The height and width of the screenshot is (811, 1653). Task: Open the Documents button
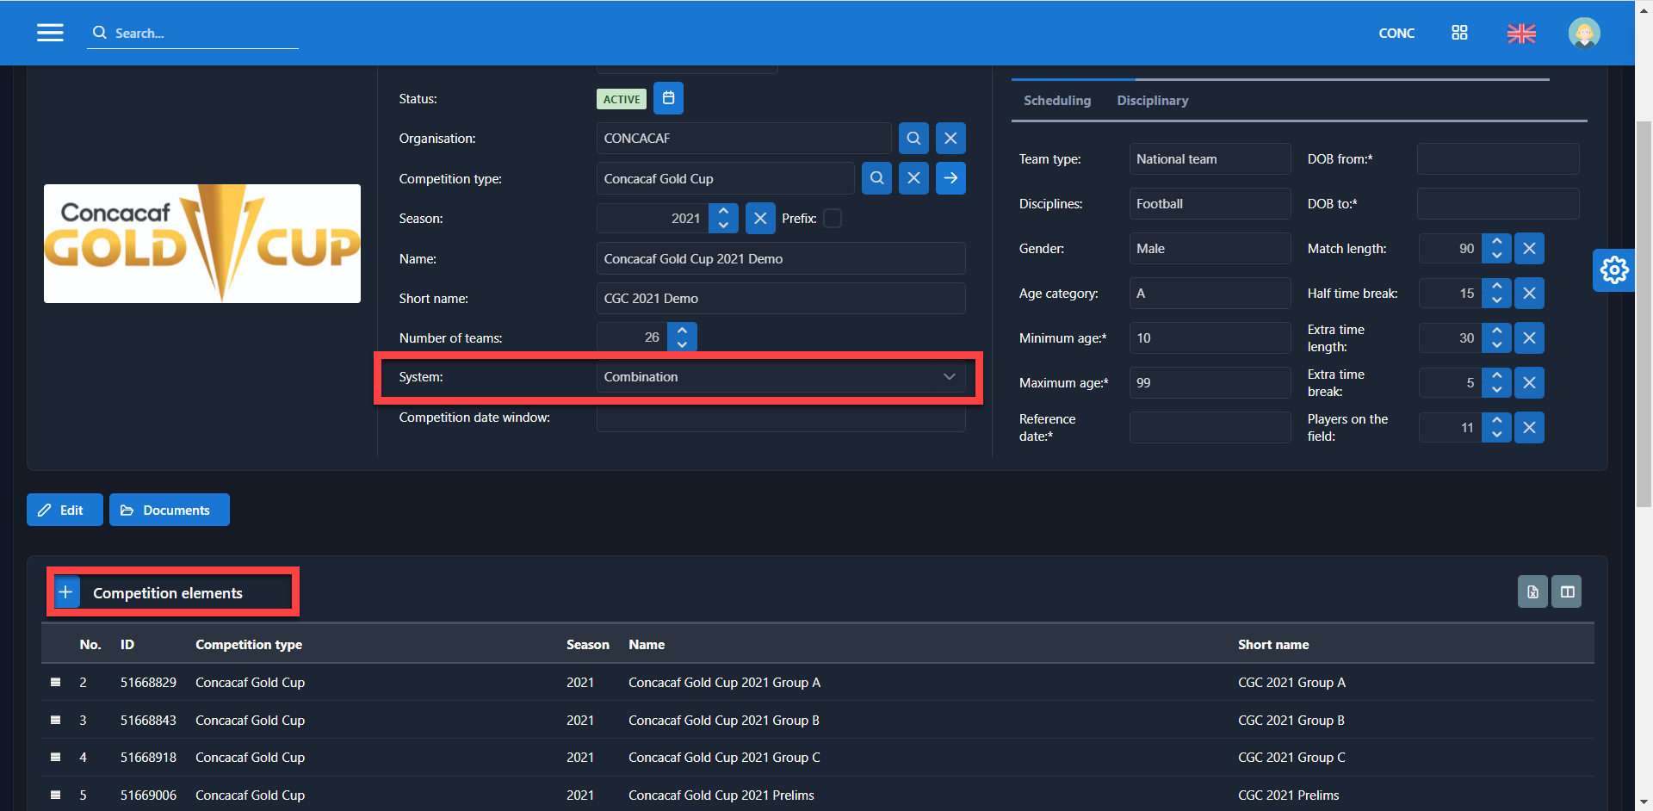click(169, 510)
